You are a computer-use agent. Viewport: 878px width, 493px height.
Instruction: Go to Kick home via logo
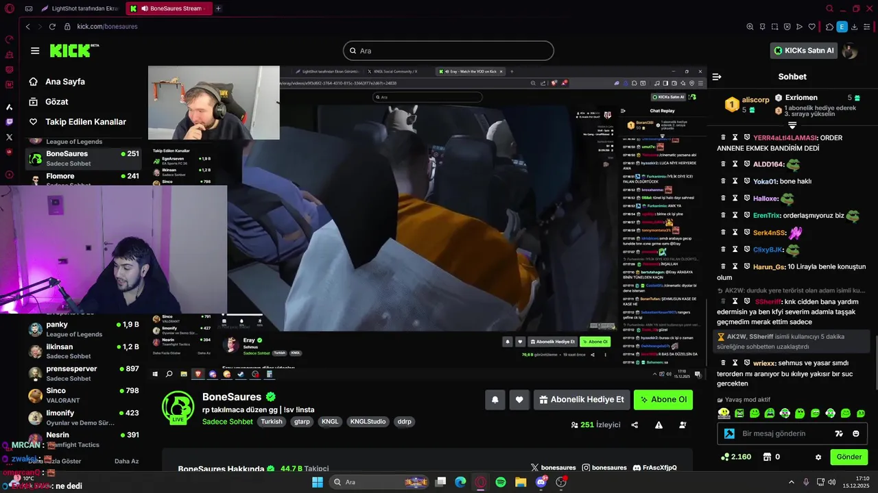click(74, 51)
